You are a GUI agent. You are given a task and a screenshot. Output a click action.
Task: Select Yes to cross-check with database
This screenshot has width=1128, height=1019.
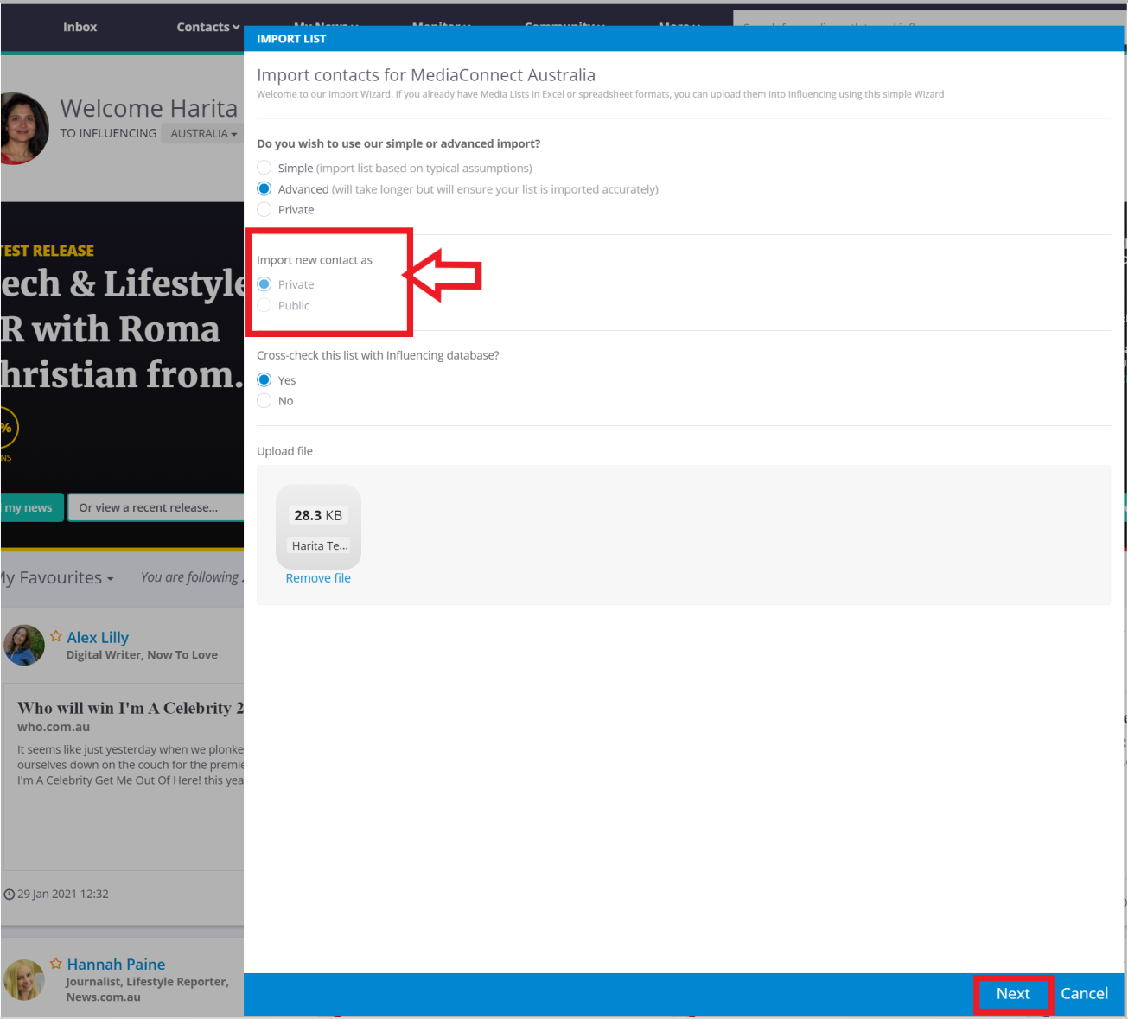[x=264, y=380]
